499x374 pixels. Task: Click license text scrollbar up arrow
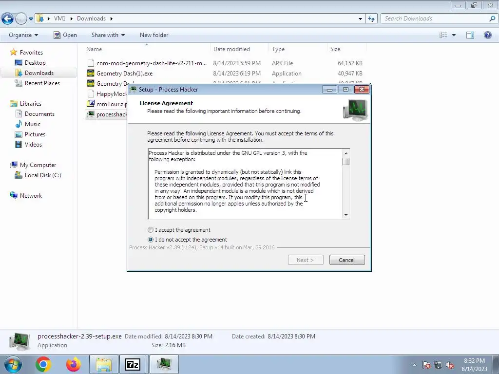tap(346, 153)
